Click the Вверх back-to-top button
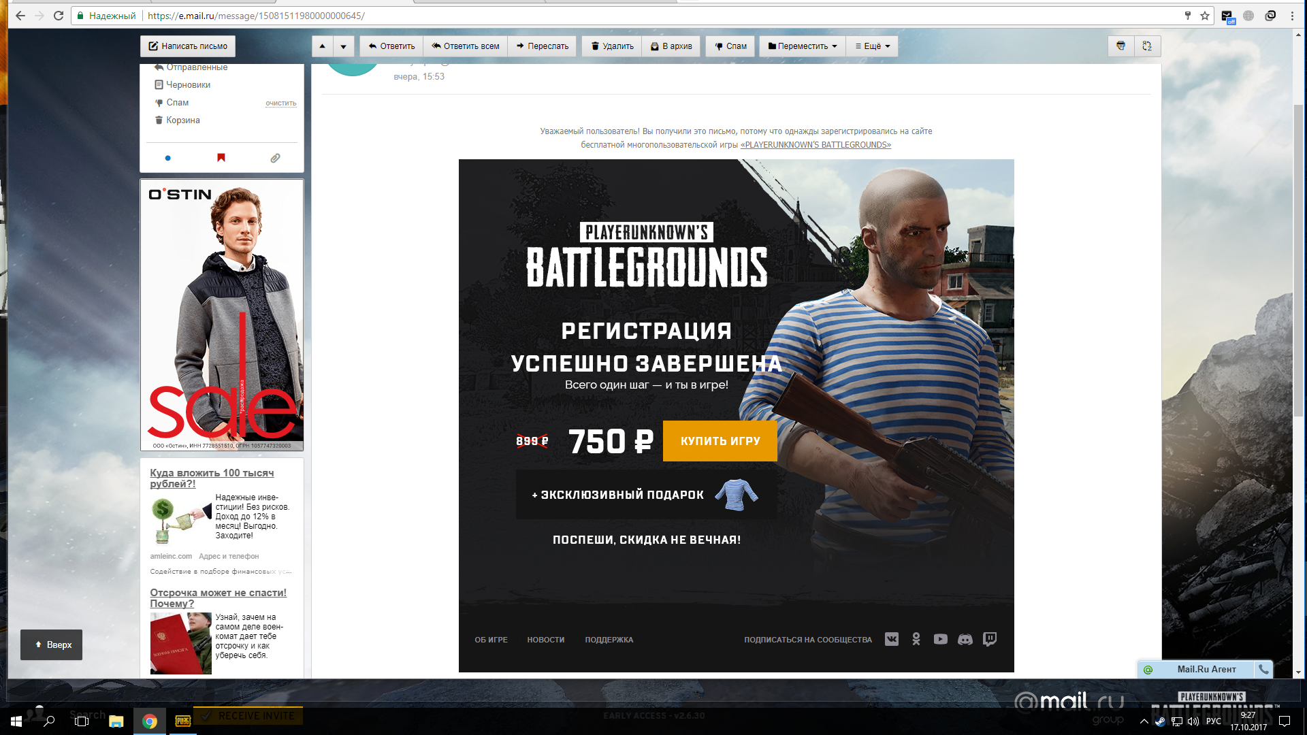 point(52,645)
